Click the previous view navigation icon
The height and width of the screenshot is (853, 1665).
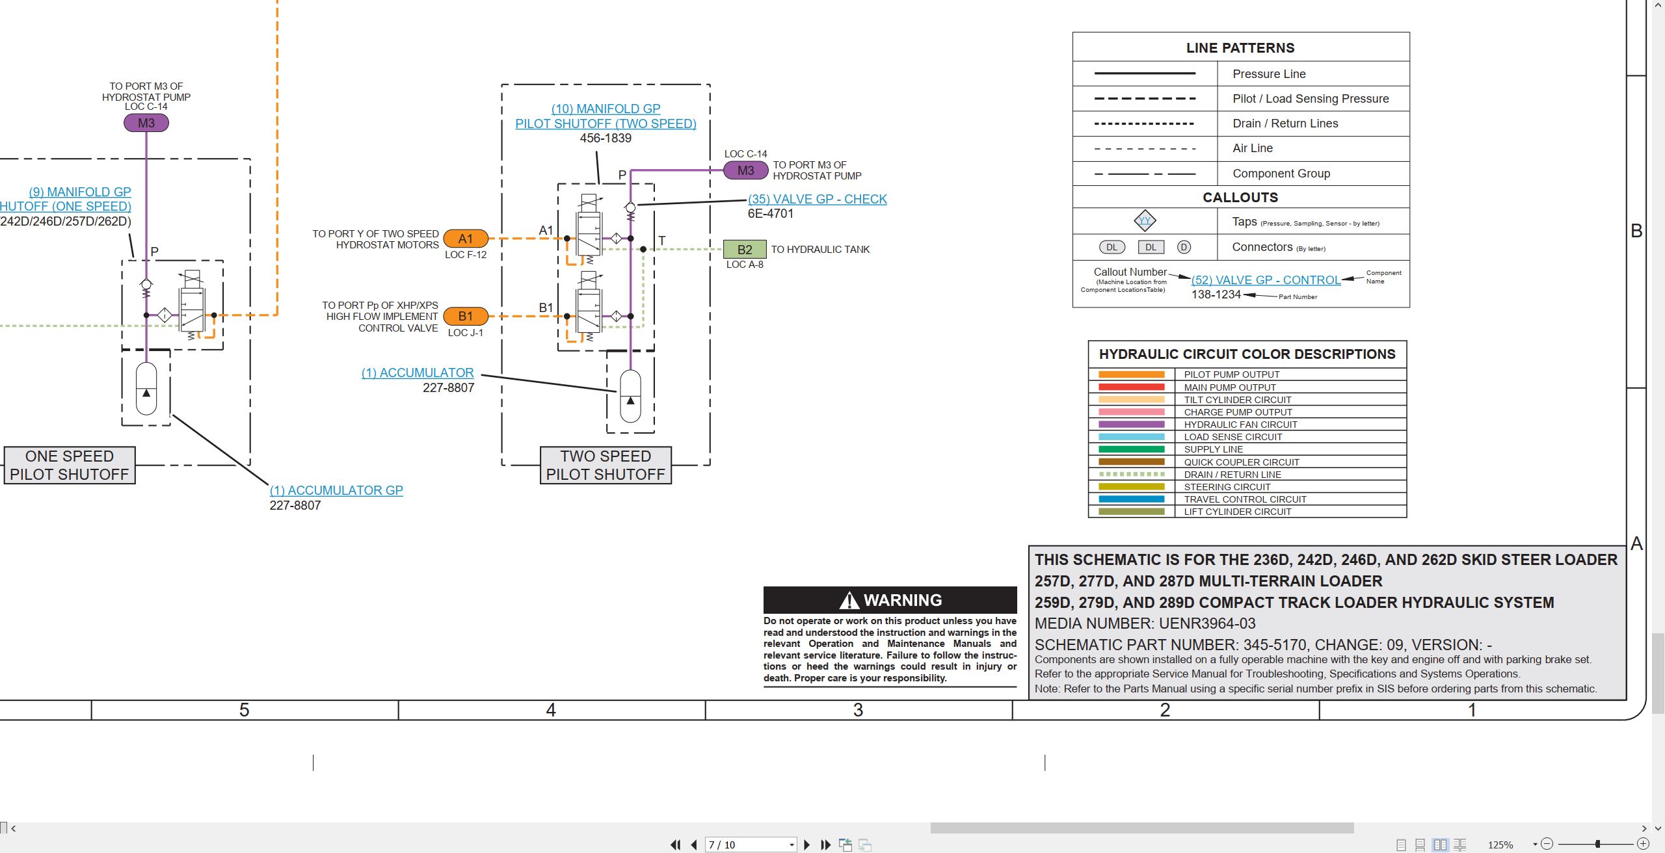(846, 845)
